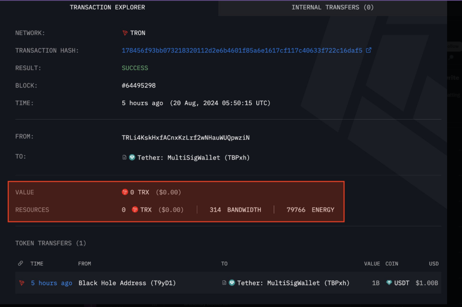Click external link icon beside transaction hash
Viewport: 462px width, 307px height.
[369, 50]
